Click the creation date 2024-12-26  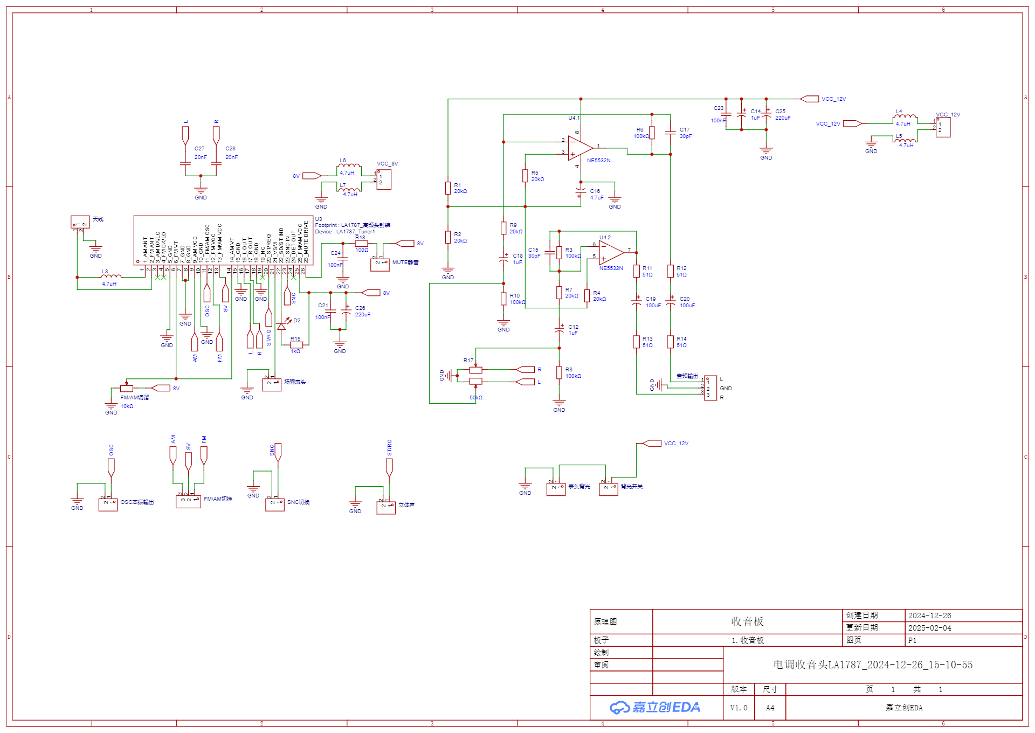[929, 616]
